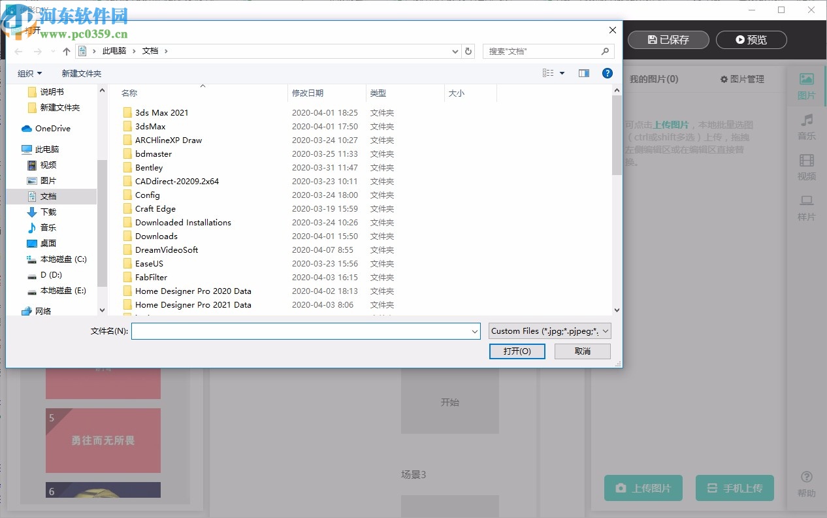Select 本地磁盘 (C:) drive in sidebar
This screenshot has width=827, height=518.
click(x=63, y=259)
